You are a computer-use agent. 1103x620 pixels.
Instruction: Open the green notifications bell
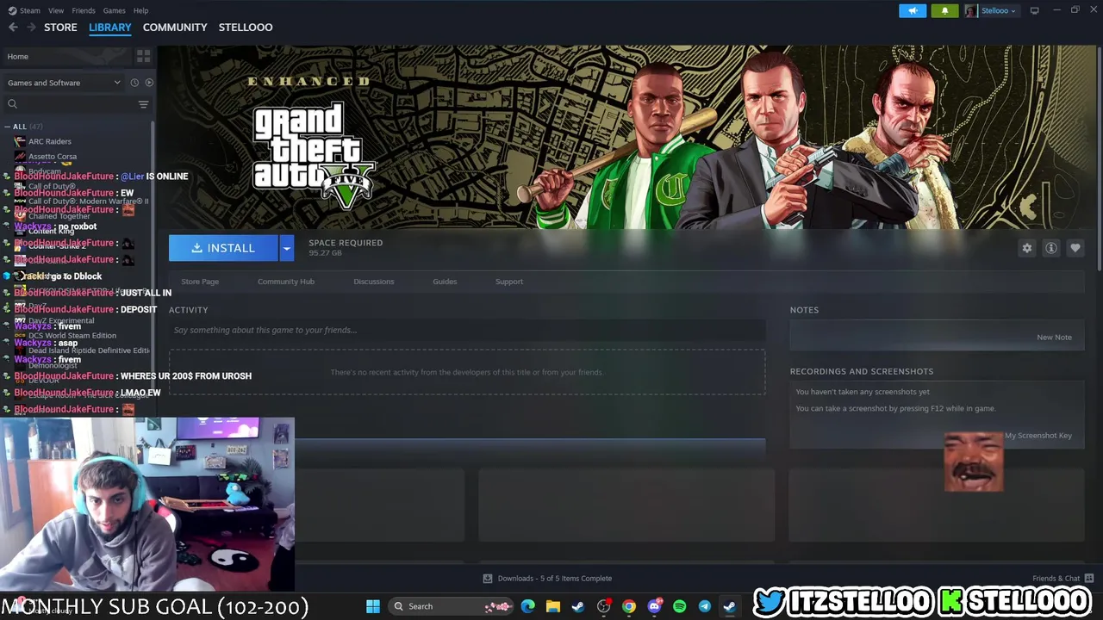tap(944, 10)
